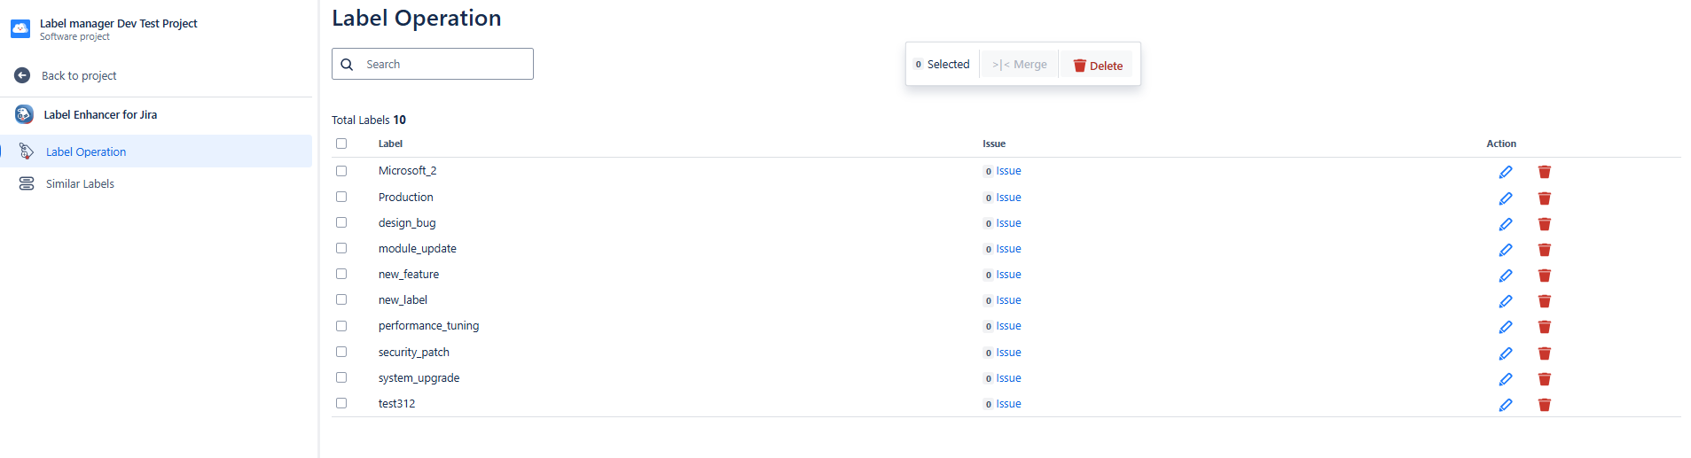Delete the security_patch label trash icon
Viewport: 1691px width, 458px height.
(x=1545, y=353)
